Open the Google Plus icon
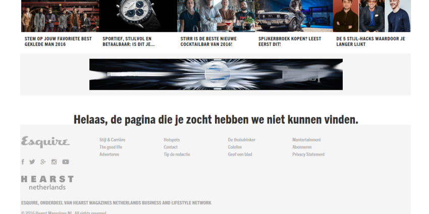The image size is (429, 214). point(43,162)
